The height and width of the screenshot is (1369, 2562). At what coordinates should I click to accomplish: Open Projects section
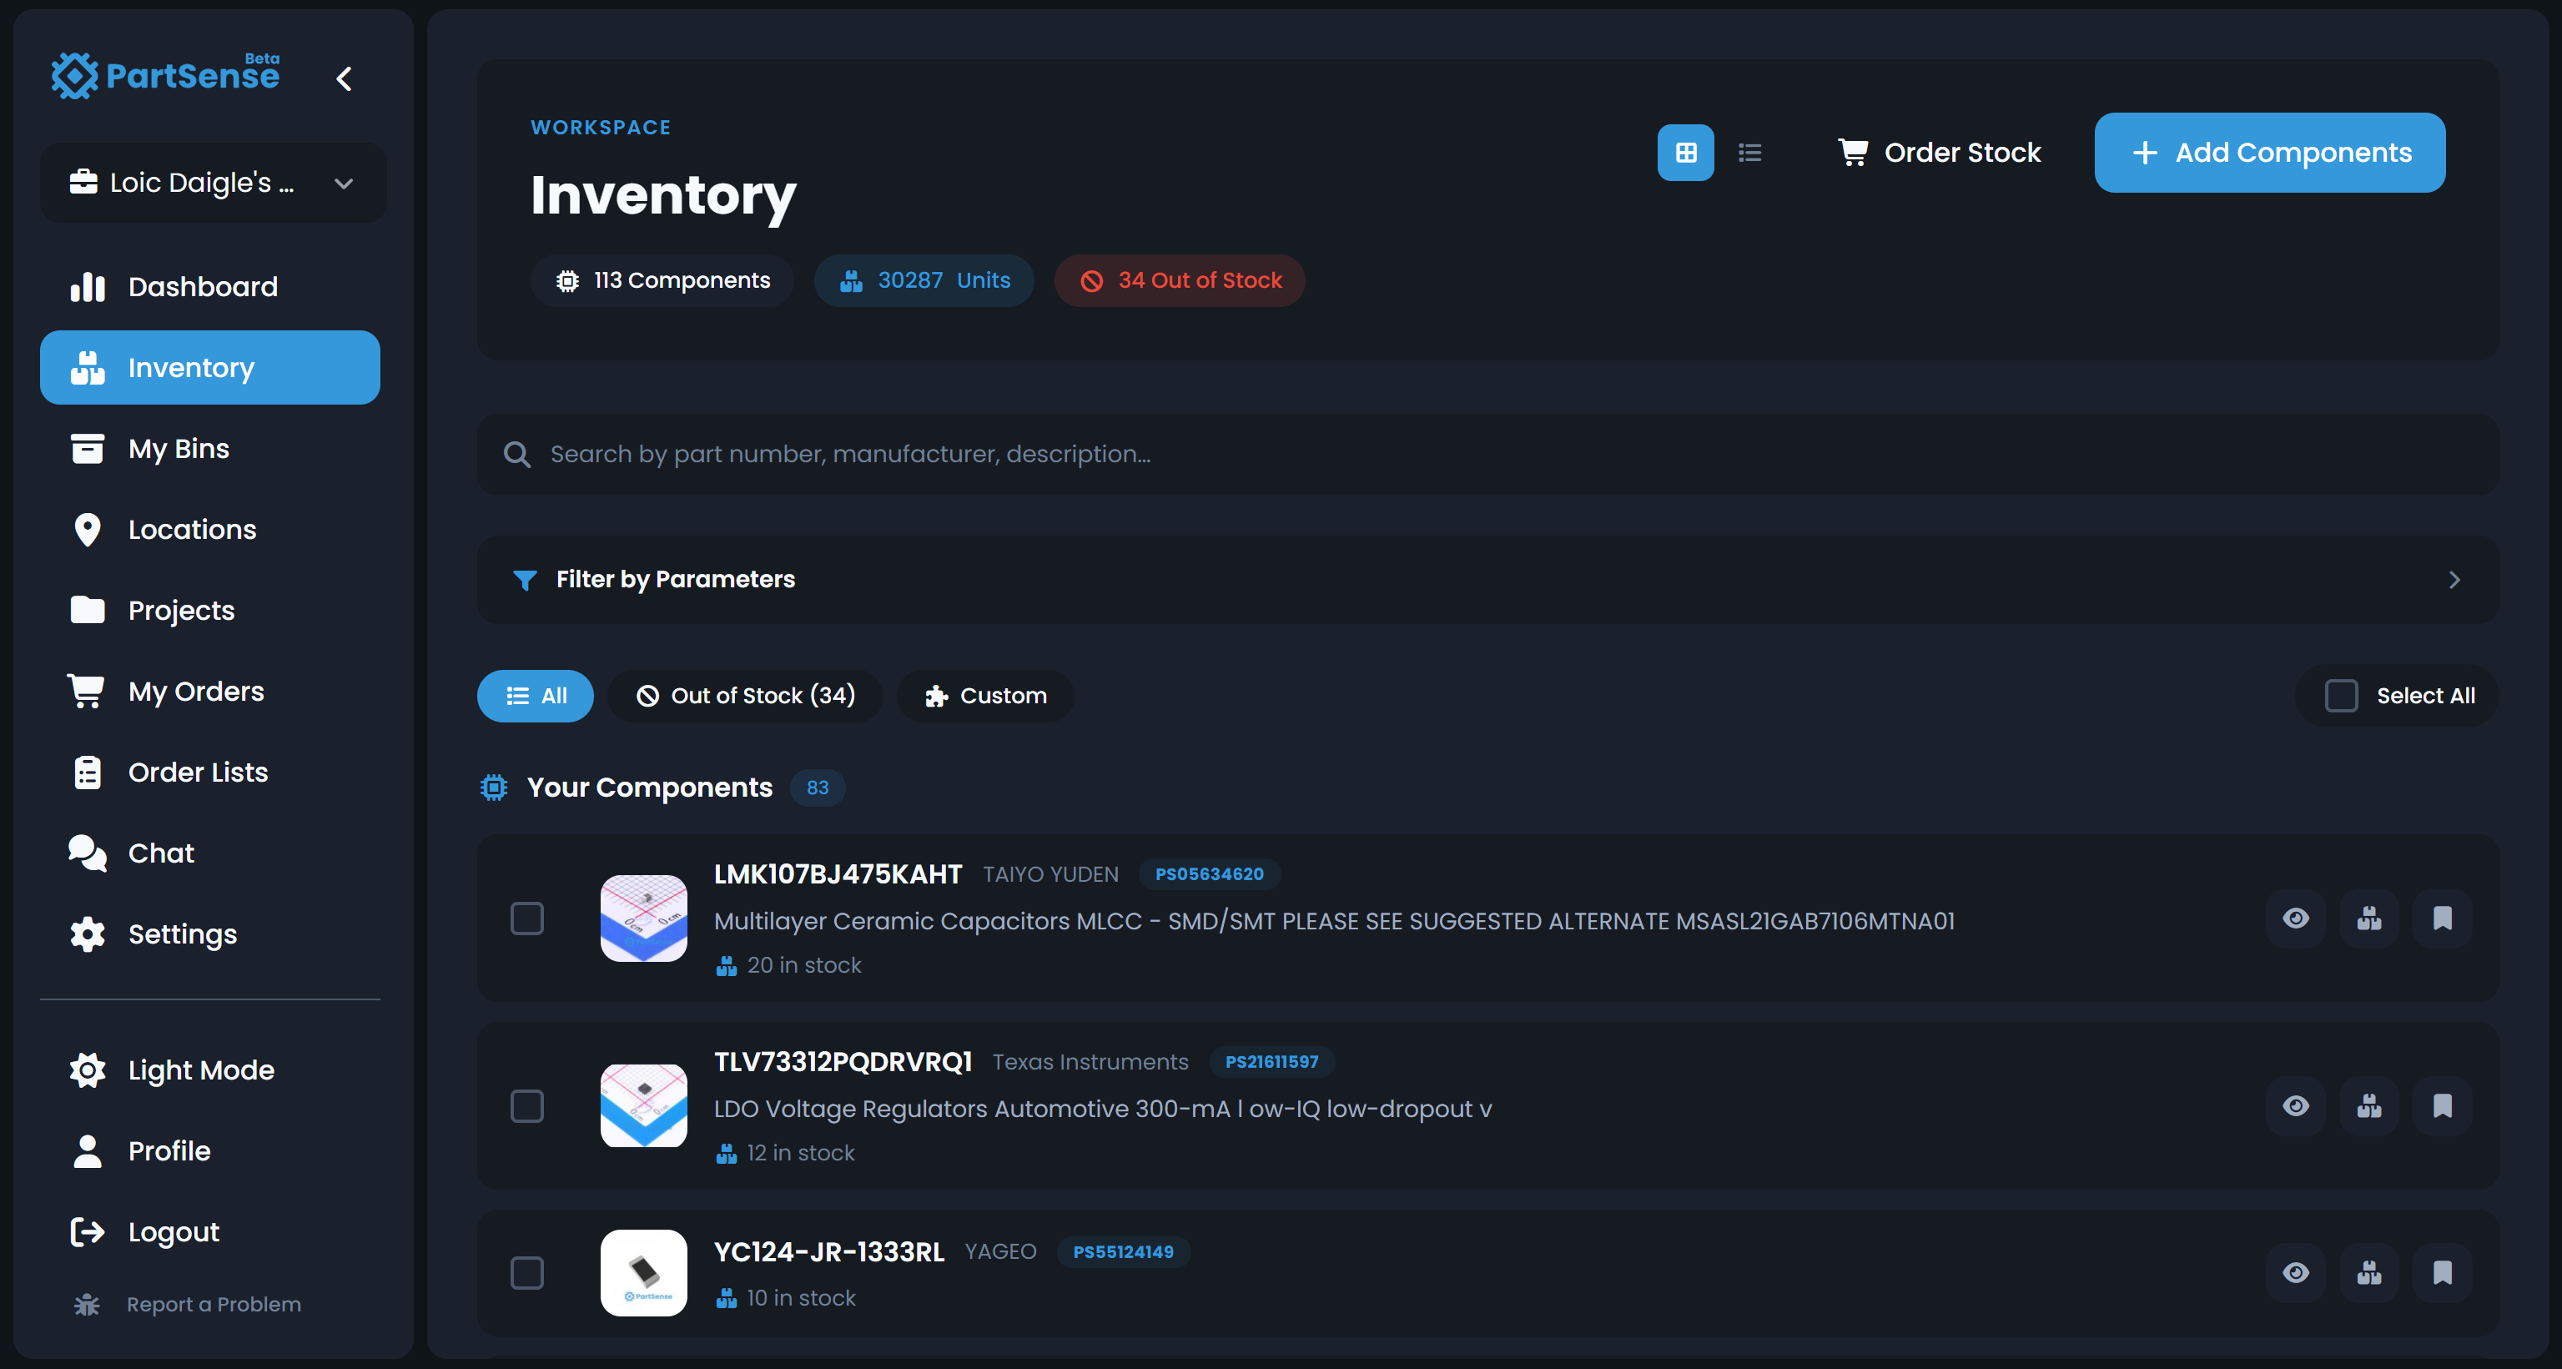click(210, 610)
